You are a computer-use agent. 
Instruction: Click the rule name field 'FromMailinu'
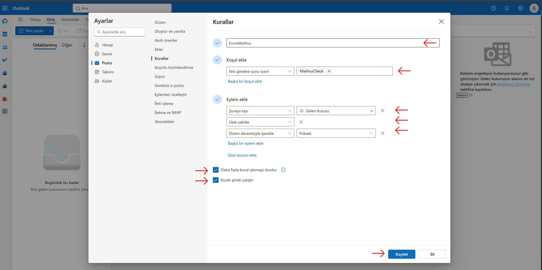(x=333, y=43)
